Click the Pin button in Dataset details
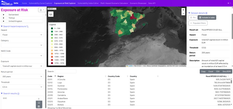 click(193, 18)
